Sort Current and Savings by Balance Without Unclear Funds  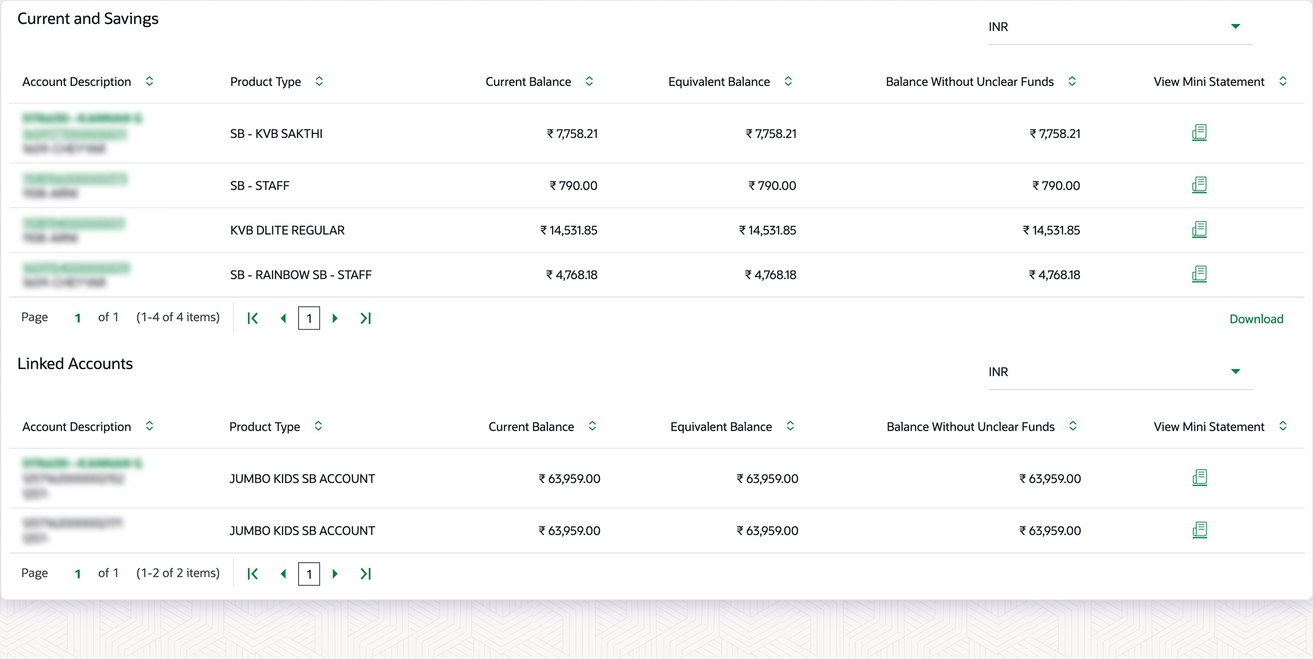click(x=1071, y=81)
